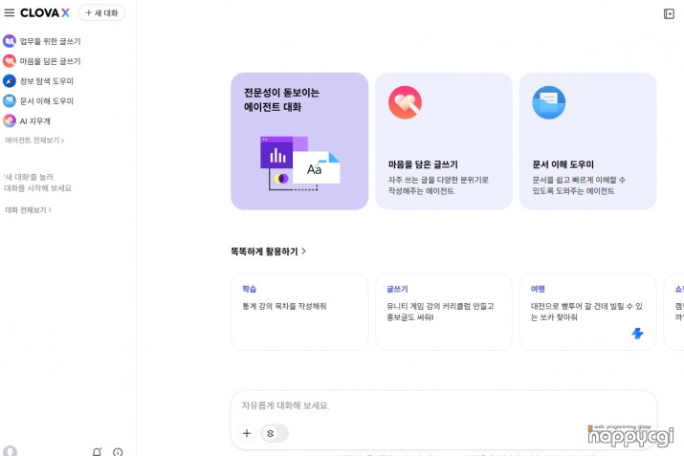Select '유니티 게임 강의 커리큘럼' prompt text
Image resolution: width=684 pixels, height=456 pixels.
click(x=427, y=306)
